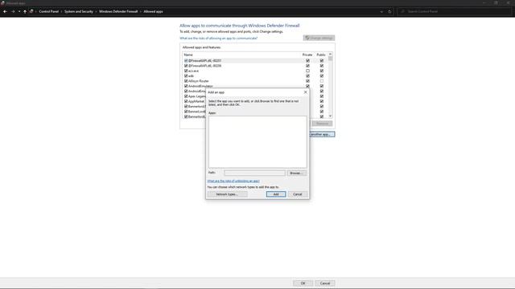Click the scrollbar up arrow in apps list
515x289 pixels.
[x=330, y=55]
